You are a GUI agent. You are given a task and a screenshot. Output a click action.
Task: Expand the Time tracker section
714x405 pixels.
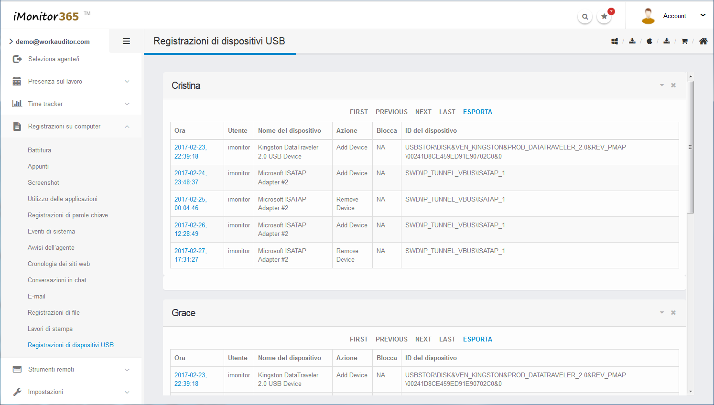pyautogui.click(x=71, y=104)
